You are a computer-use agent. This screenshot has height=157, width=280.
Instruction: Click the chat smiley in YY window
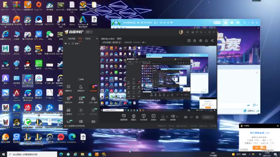[x=254, y=105]
